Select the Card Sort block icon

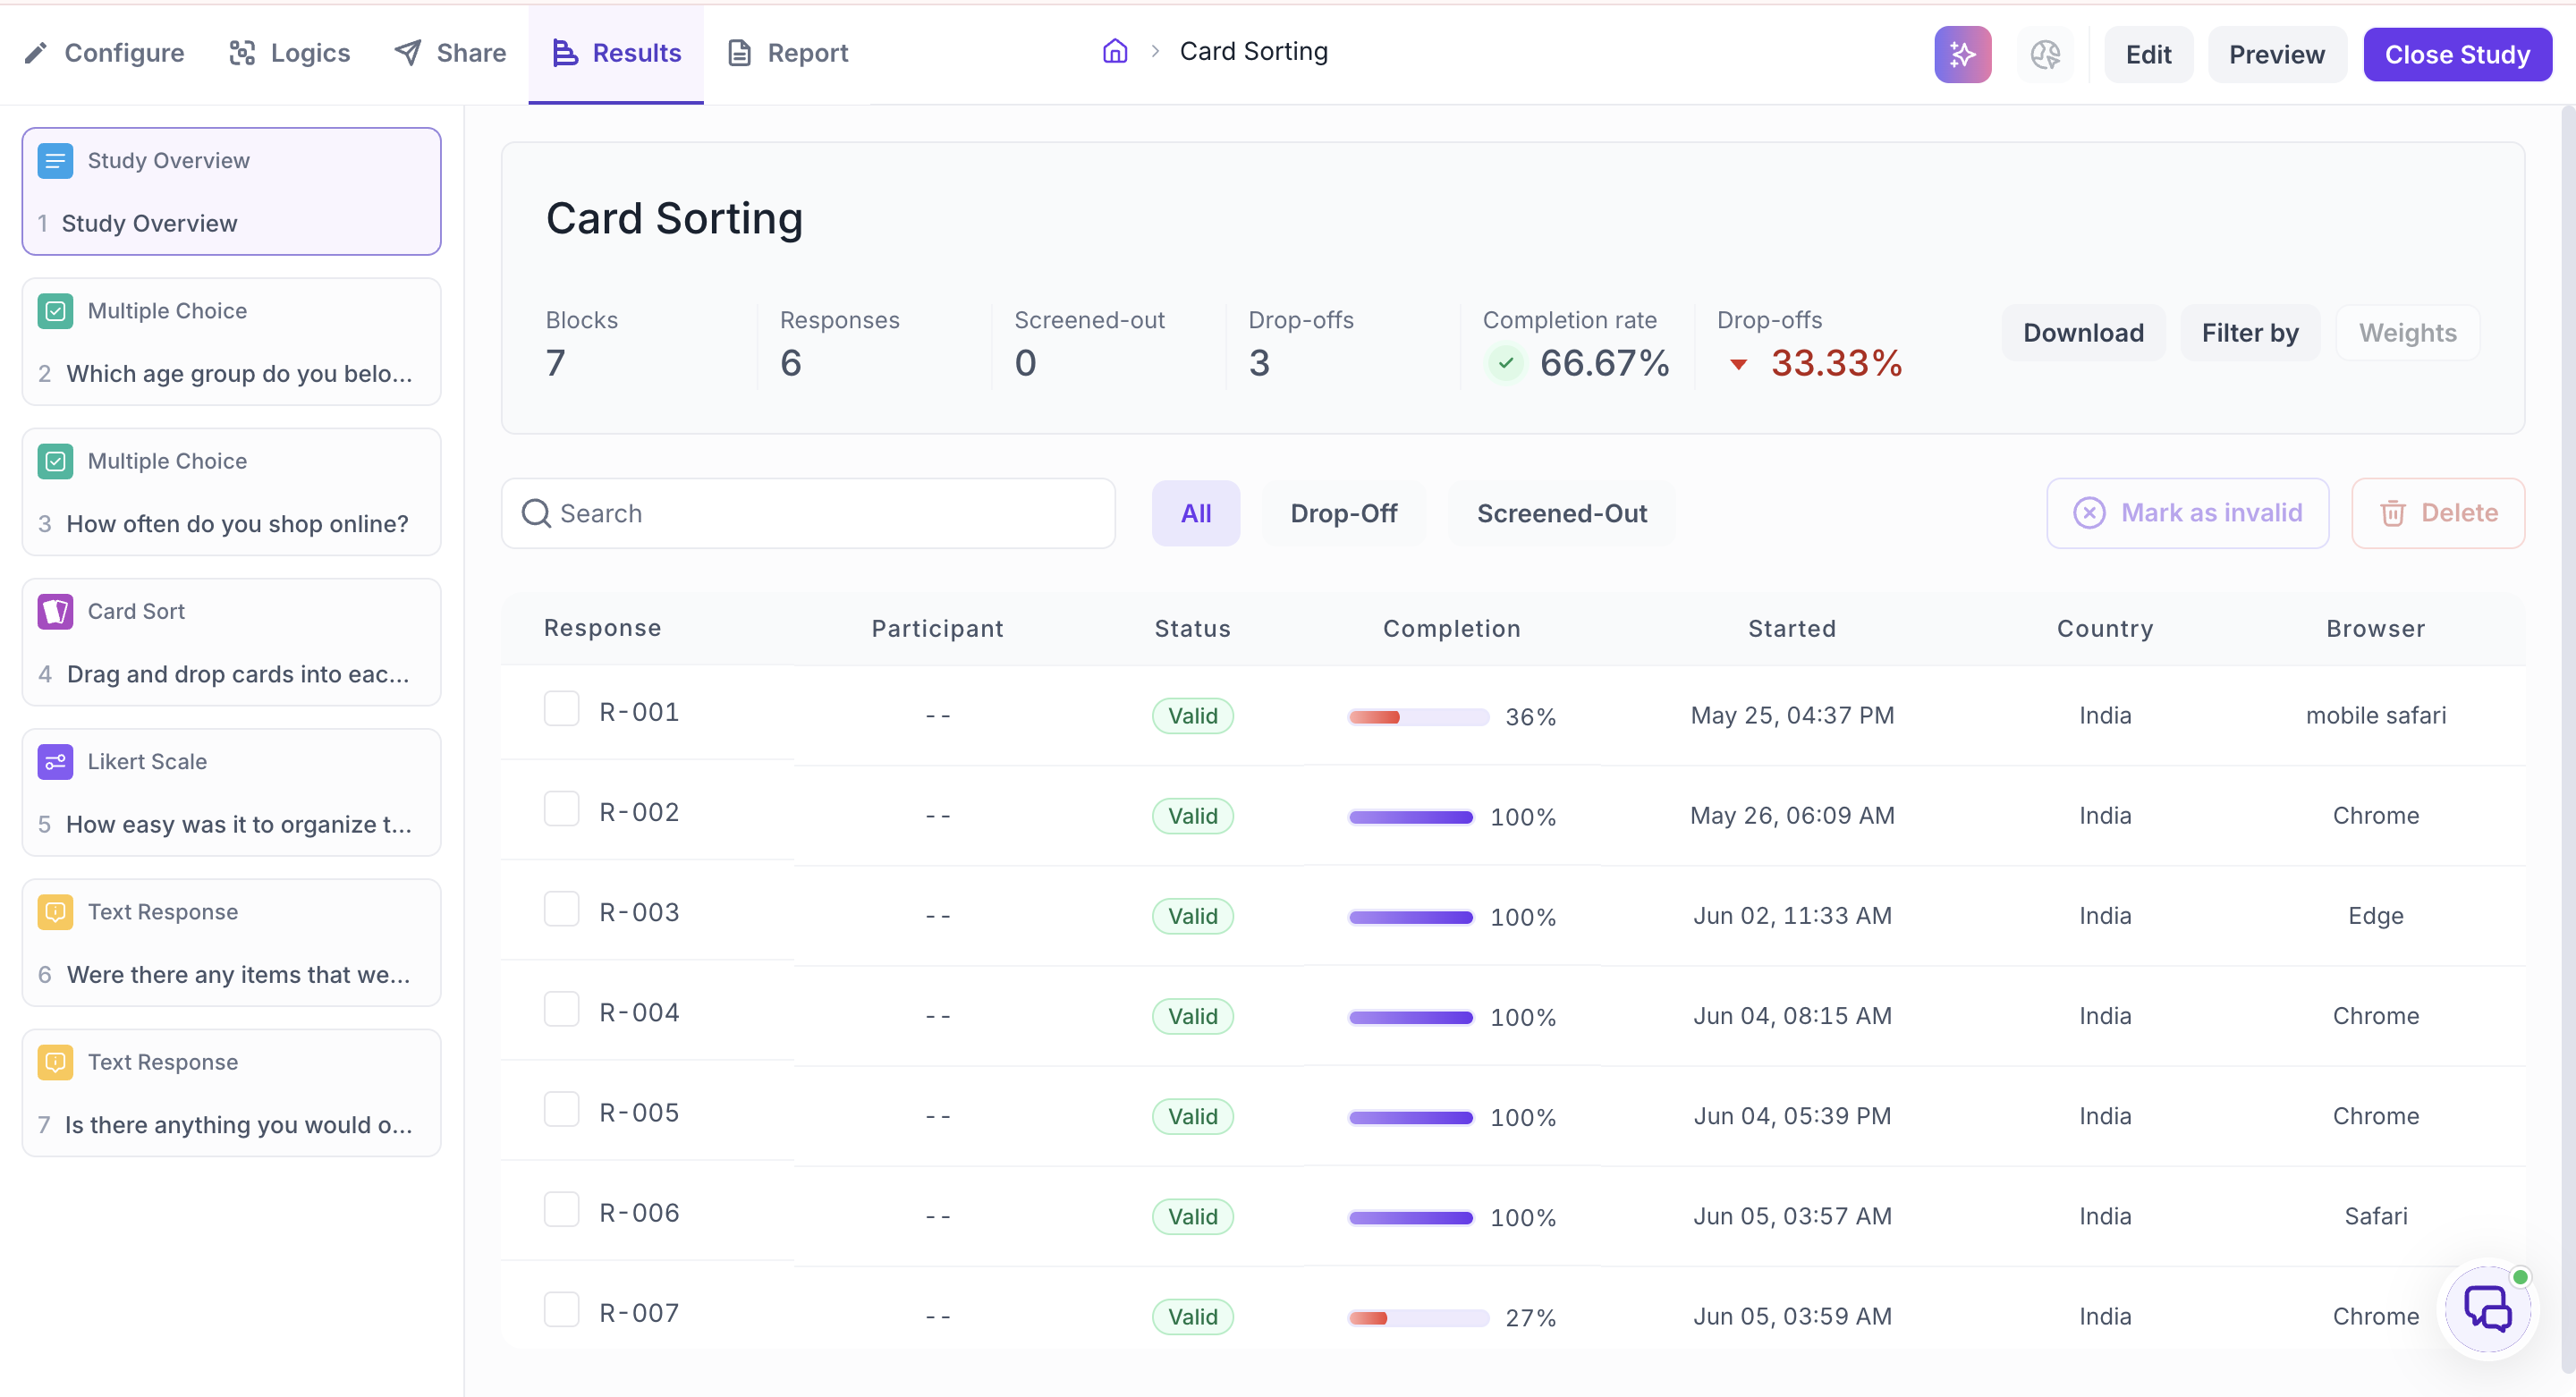tap(55, 611)
